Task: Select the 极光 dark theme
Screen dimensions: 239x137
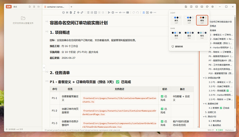Action: [x=202, y=35]
